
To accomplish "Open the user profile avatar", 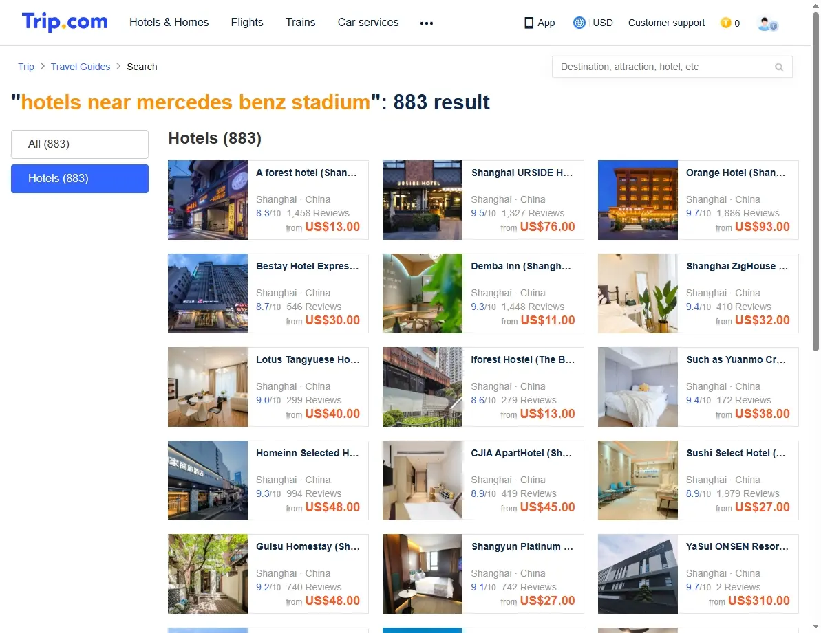I will [767, 23].
